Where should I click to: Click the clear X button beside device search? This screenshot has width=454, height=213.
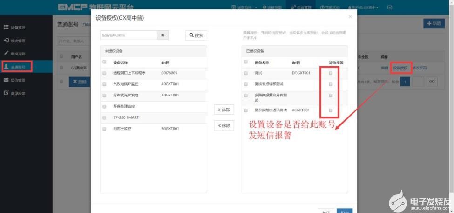pyautogui.click(x=163, y=35)
